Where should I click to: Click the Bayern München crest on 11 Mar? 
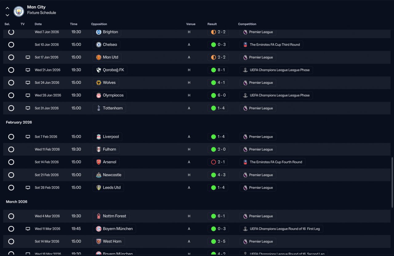click(x=98, y=229)
